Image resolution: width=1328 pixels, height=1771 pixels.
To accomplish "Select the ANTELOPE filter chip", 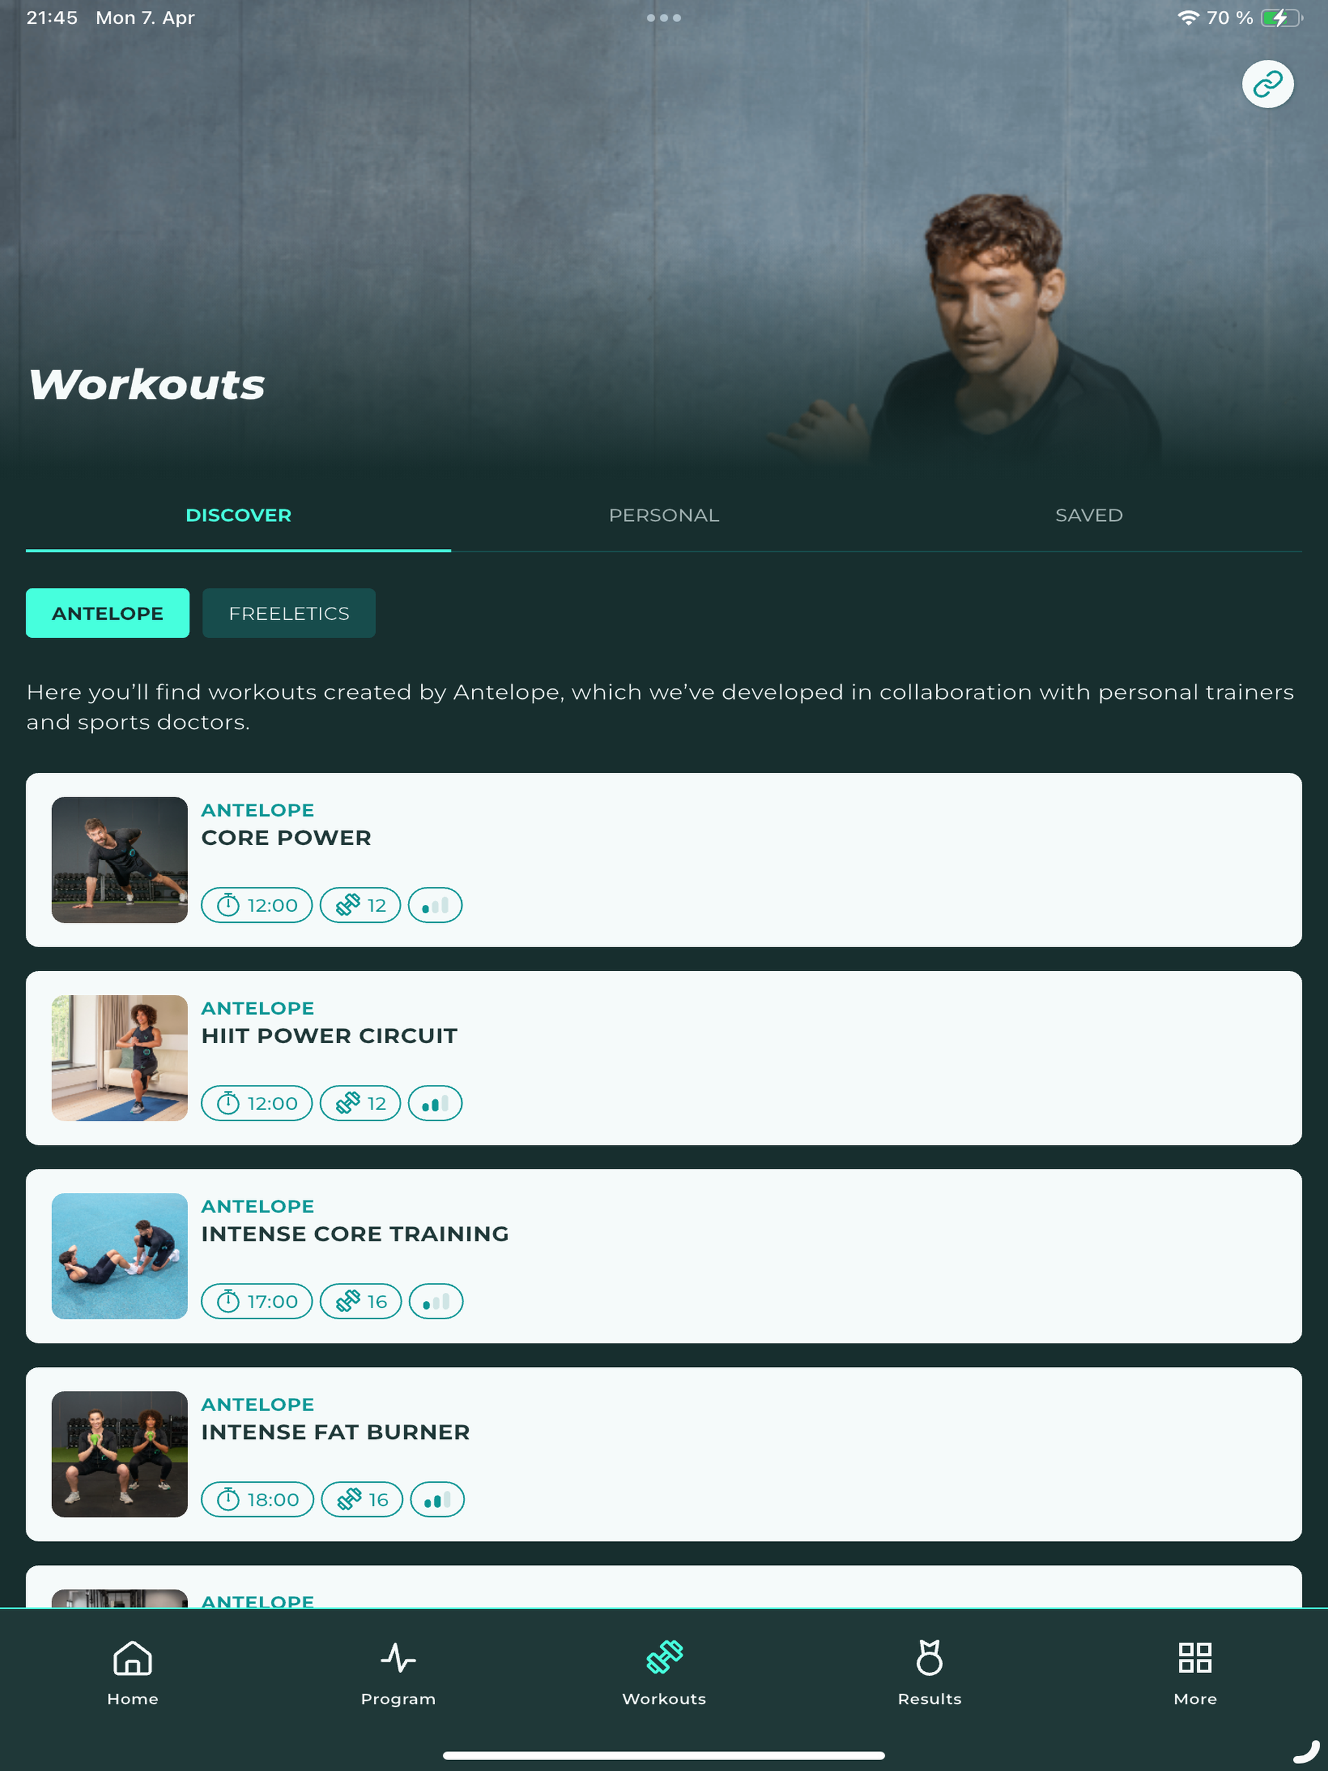I will (x=107, y=613).
